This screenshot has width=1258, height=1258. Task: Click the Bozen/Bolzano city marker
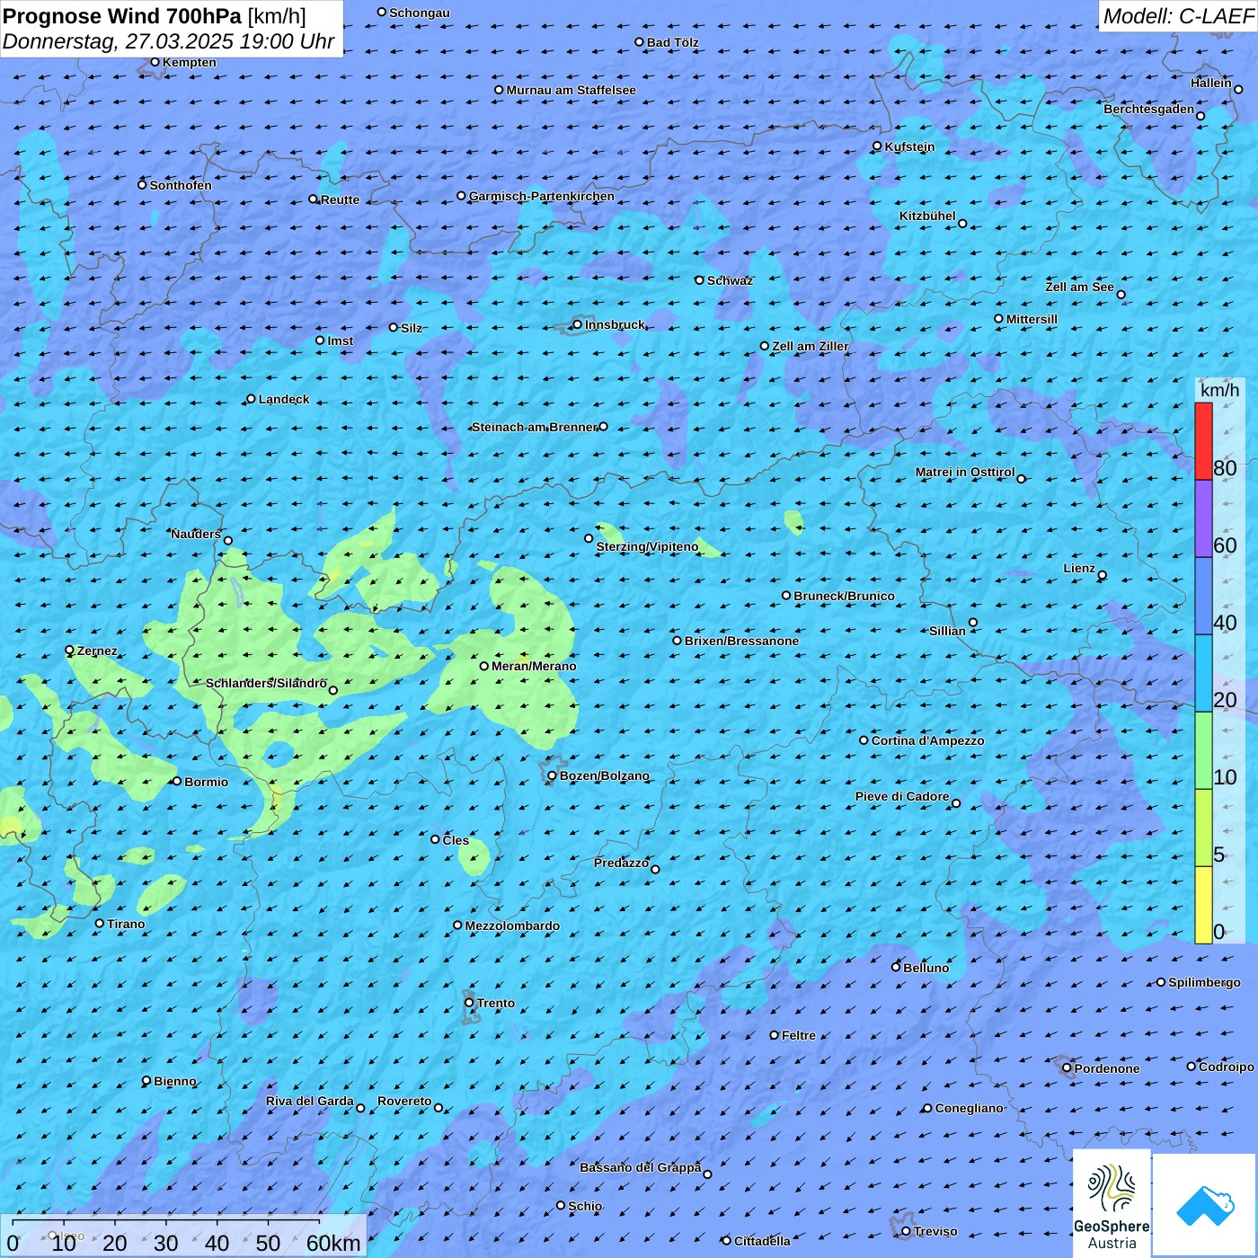coord(553,775)
